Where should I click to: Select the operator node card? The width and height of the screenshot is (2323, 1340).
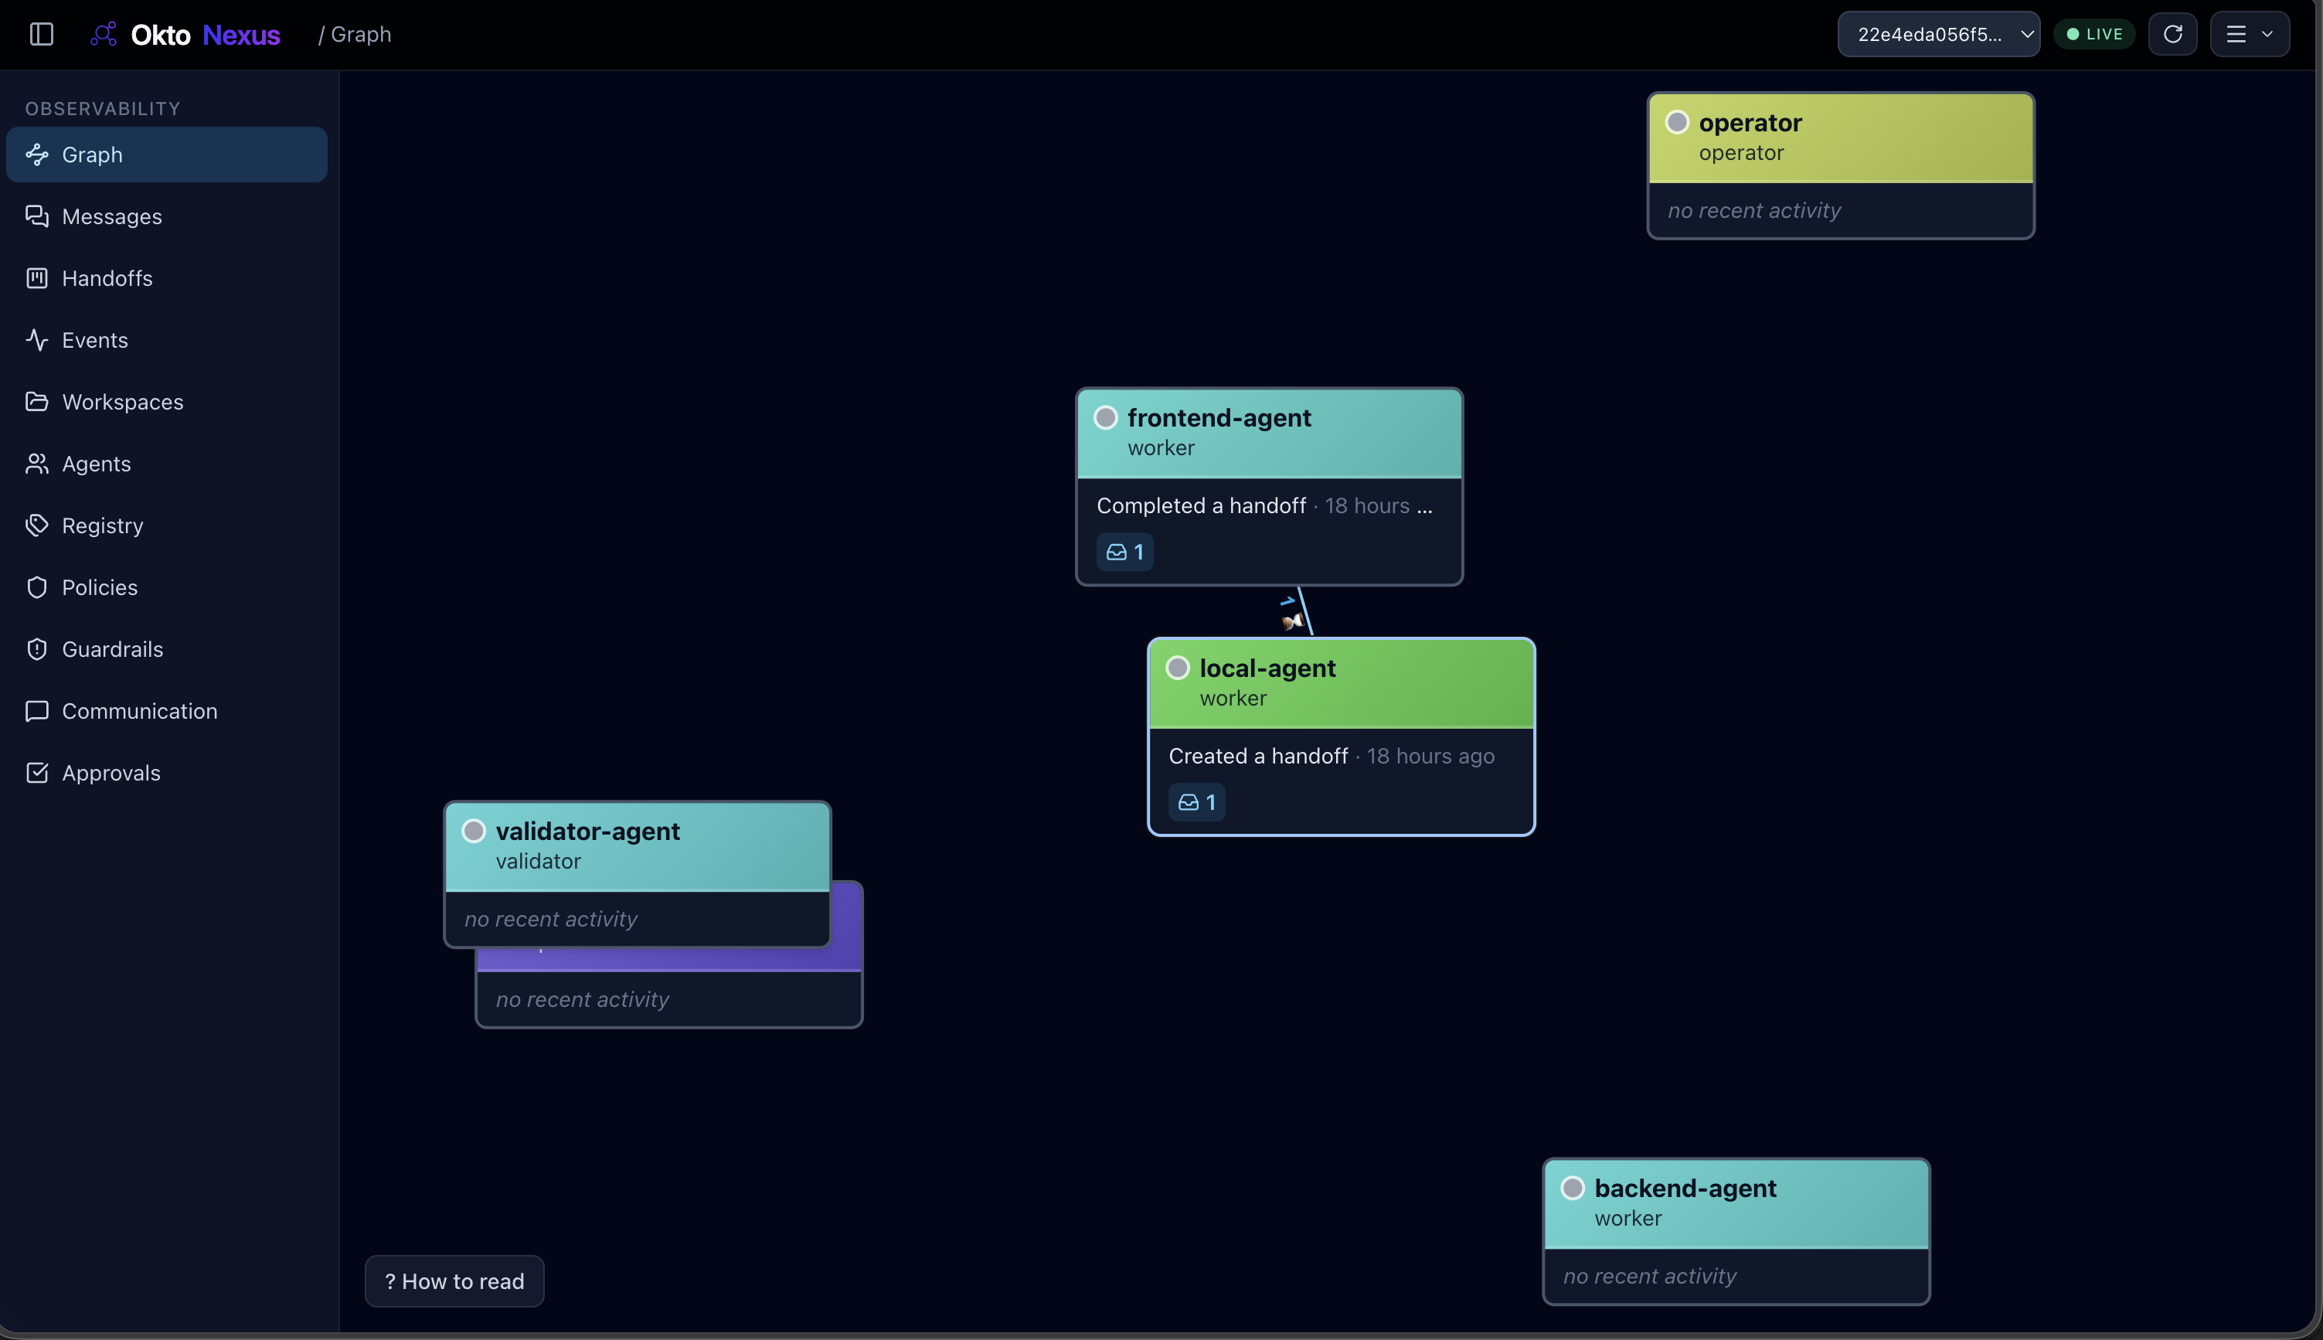pos(1840,165)
